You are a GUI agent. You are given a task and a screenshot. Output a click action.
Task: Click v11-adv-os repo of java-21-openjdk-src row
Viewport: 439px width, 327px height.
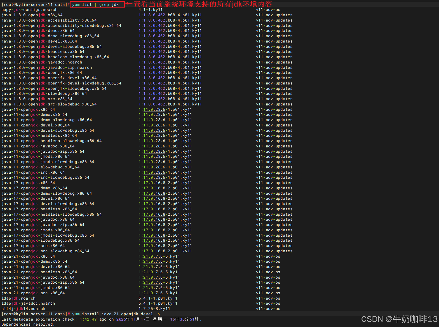(268, 293)
